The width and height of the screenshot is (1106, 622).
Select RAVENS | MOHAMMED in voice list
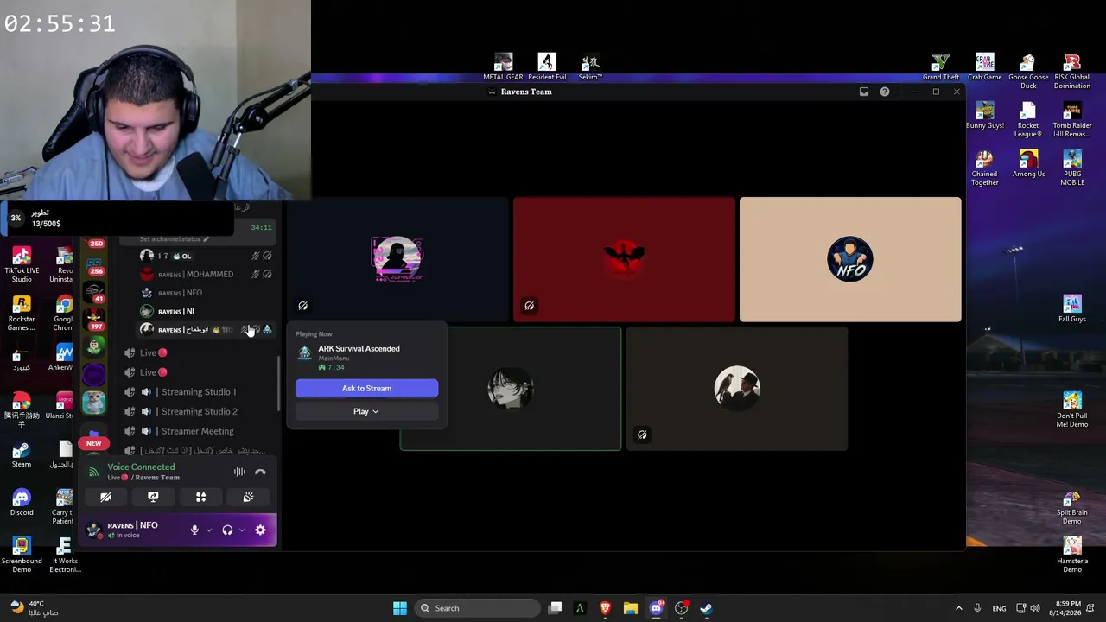[x=206, y=275]
